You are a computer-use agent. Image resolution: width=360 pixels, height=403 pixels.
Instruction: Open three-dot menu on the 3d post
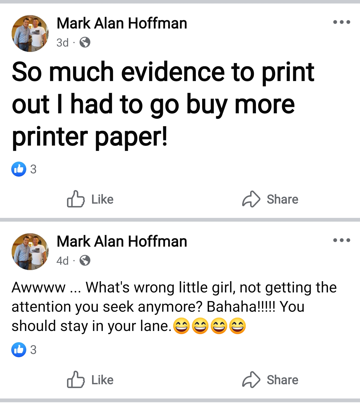tap(341, 22)
